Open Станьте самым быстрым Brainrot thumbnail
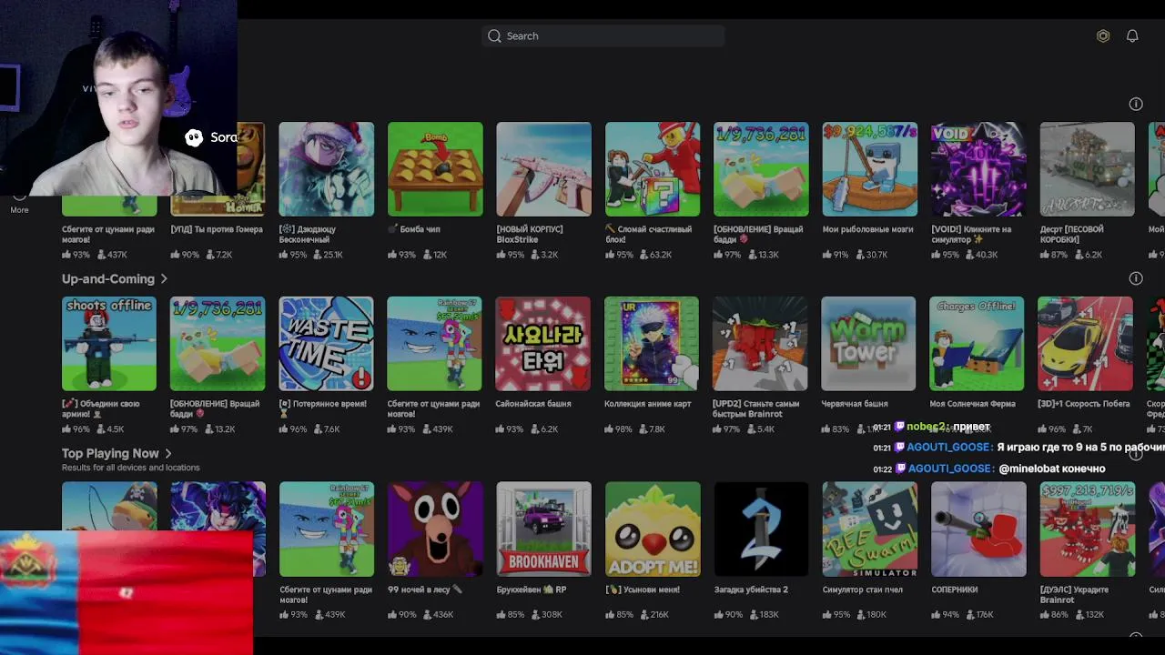Screen dimensions: 1165x655 click(760, 344)
